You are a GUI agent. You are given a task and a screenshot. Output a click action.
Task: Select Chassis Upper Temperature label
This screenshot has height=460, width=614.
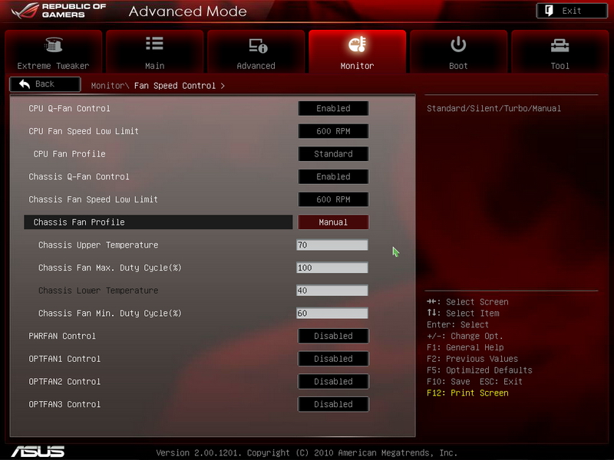tap(98, 245)
